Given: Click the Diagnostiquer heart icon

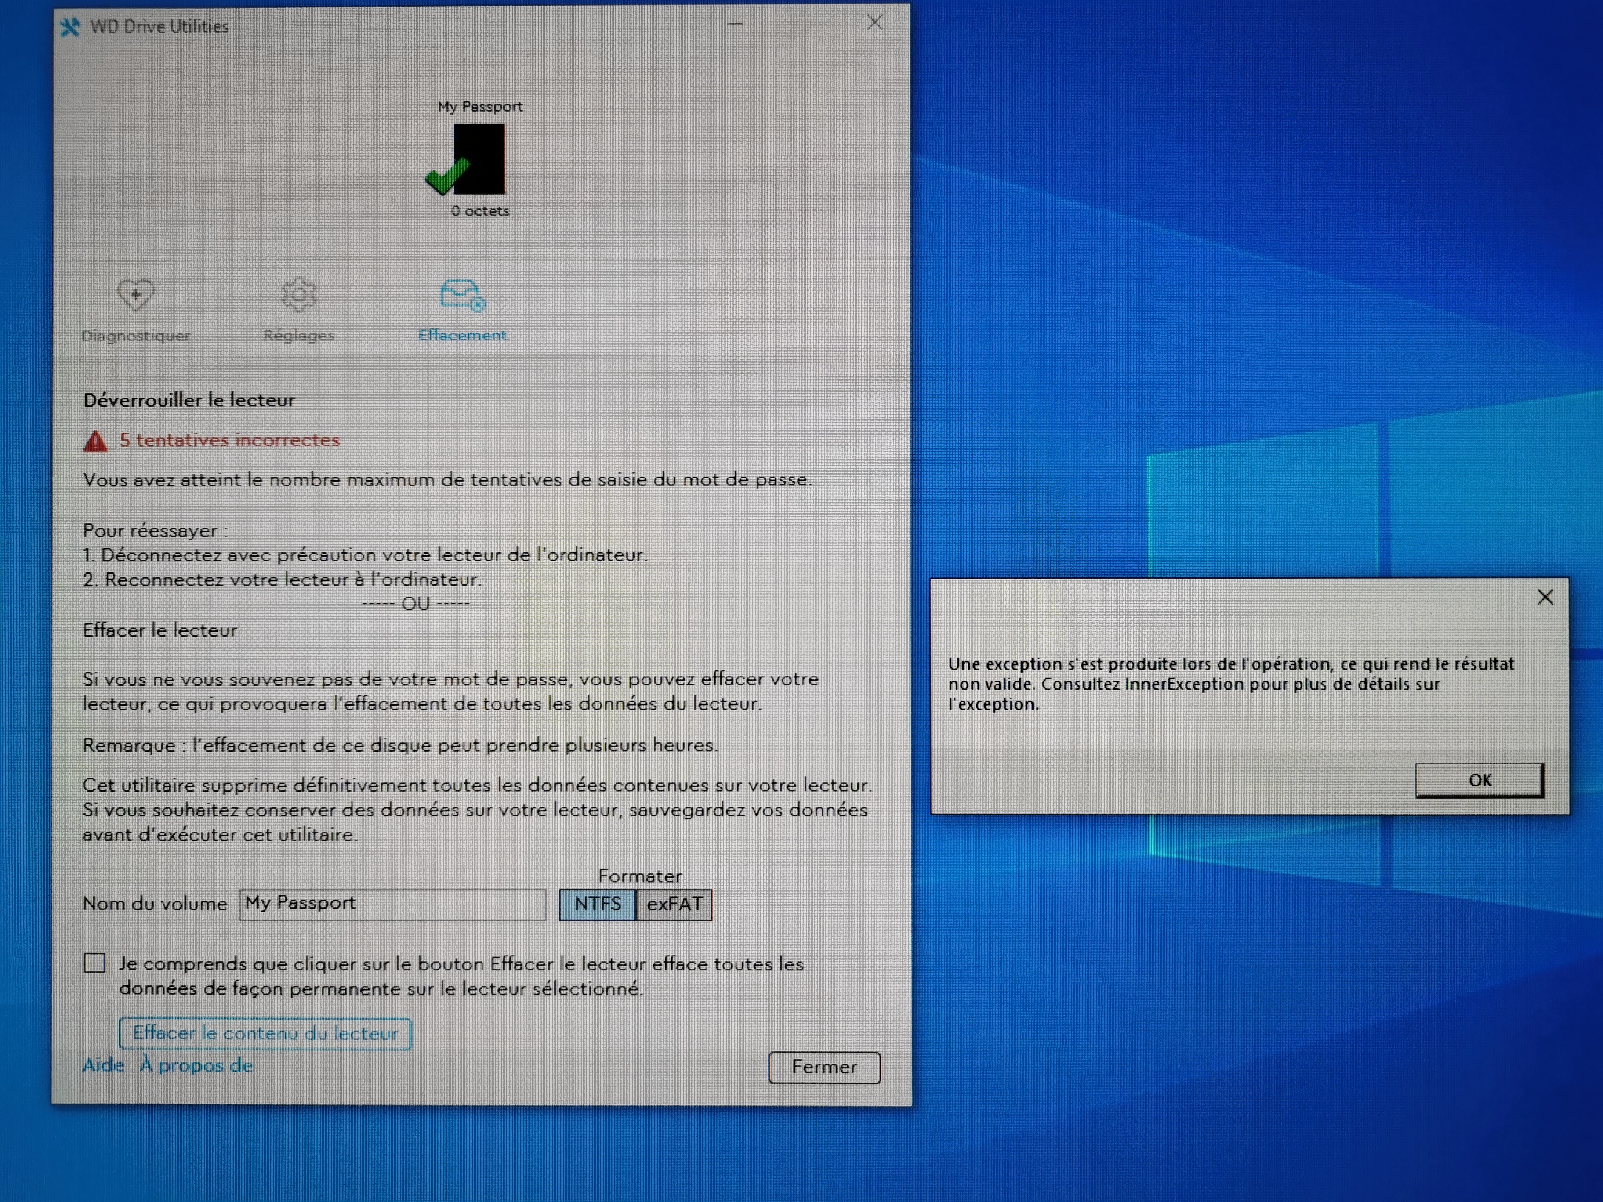Looking at the screenshot, I should 135,295.
